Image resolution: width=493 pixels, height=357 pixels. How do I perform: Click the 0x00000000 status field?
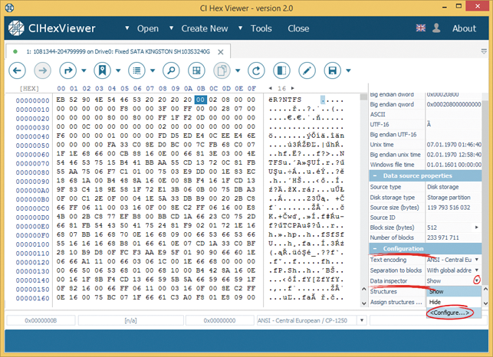click(x=219, y=320)
